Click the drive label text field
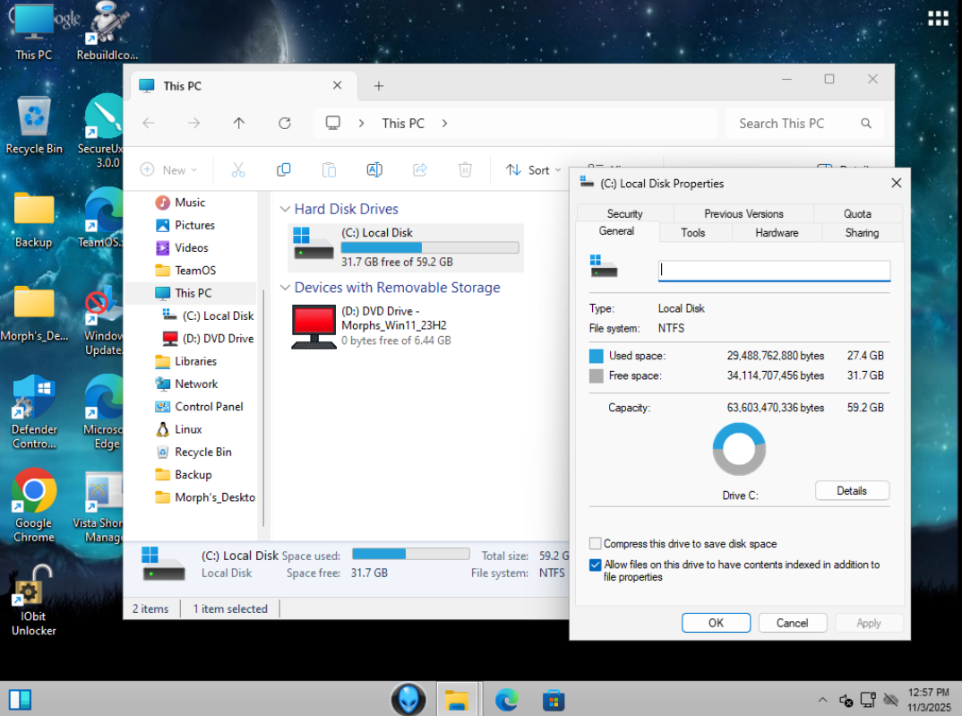Viewport: 962px width, 716px height. click(774, 270)
